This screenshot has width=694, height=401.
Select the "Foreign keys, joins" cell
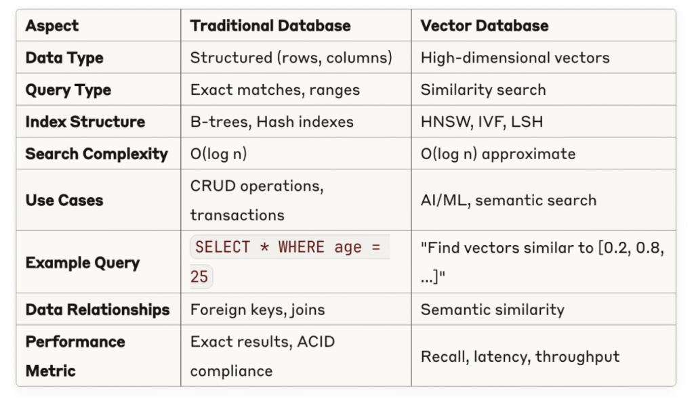pyautogui.click(x=257, y=310)
